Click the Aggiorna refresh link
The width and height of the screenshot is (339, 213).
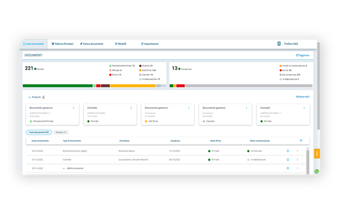303,55
